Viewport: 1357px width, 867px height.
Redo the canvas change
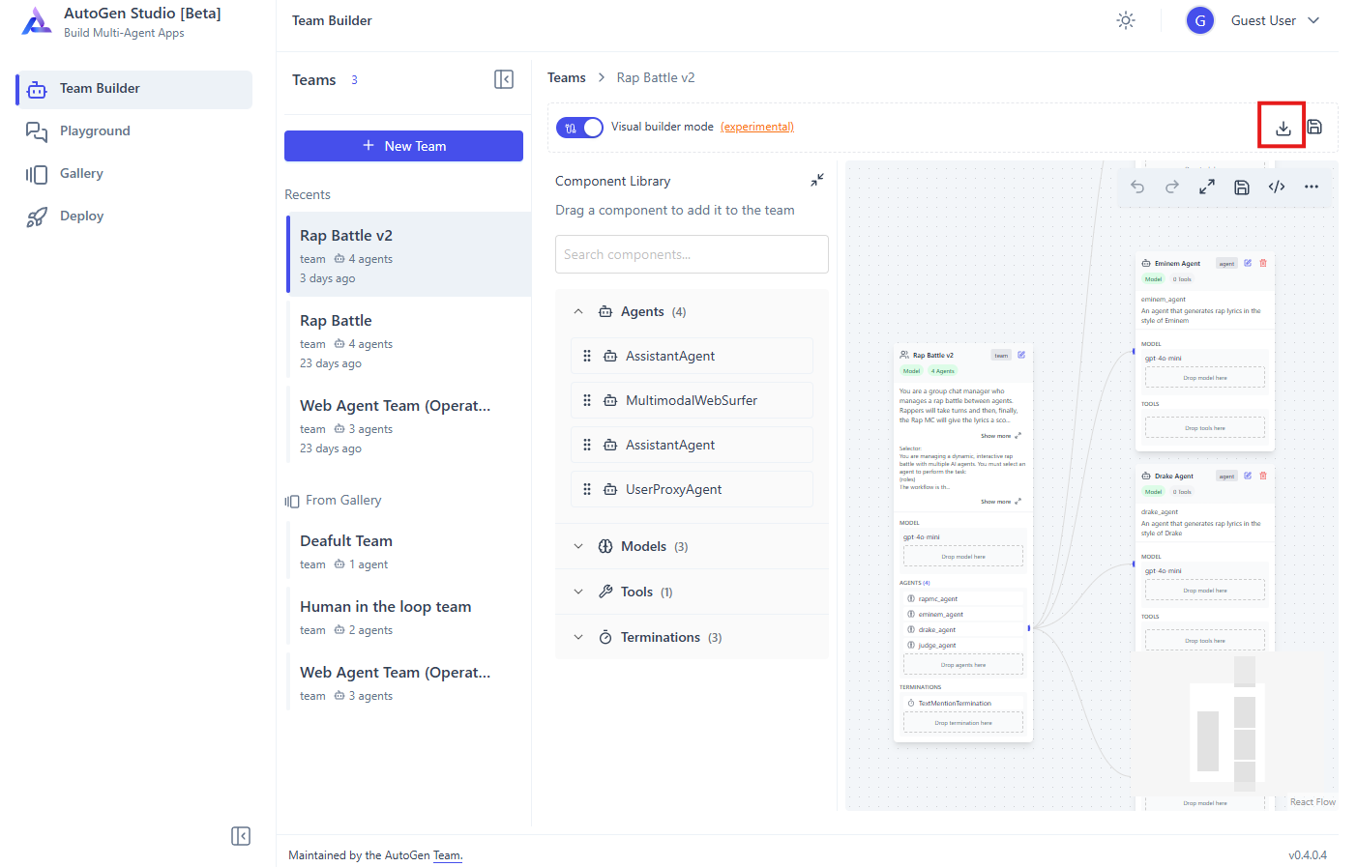point(1172,187)
